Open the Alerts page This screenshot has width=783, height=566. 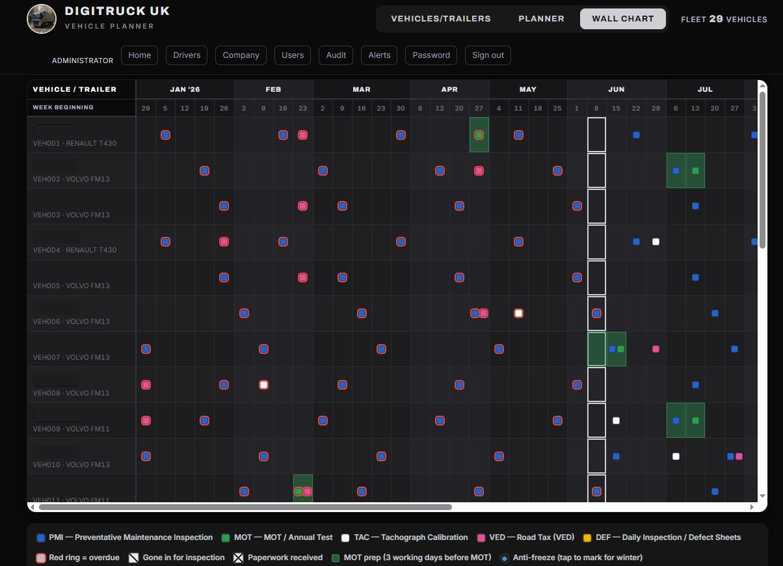[379, 55]
